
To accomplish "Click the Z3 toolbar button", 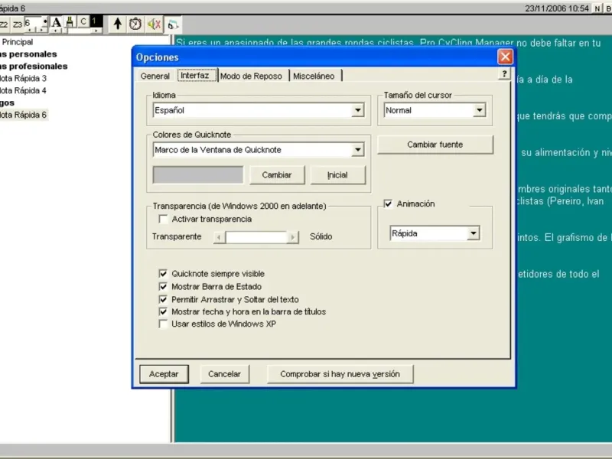I will click(x=17, y=24).
